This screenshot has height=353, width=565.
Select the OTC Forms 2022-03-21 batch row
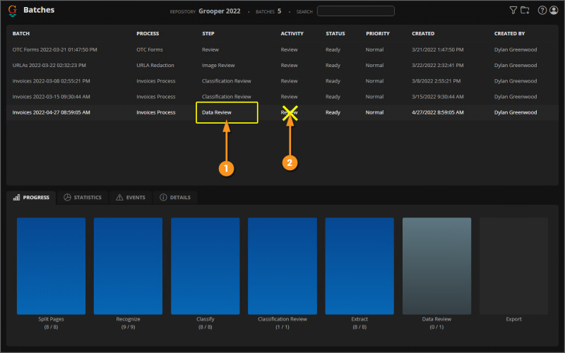(x=282, y=49)
